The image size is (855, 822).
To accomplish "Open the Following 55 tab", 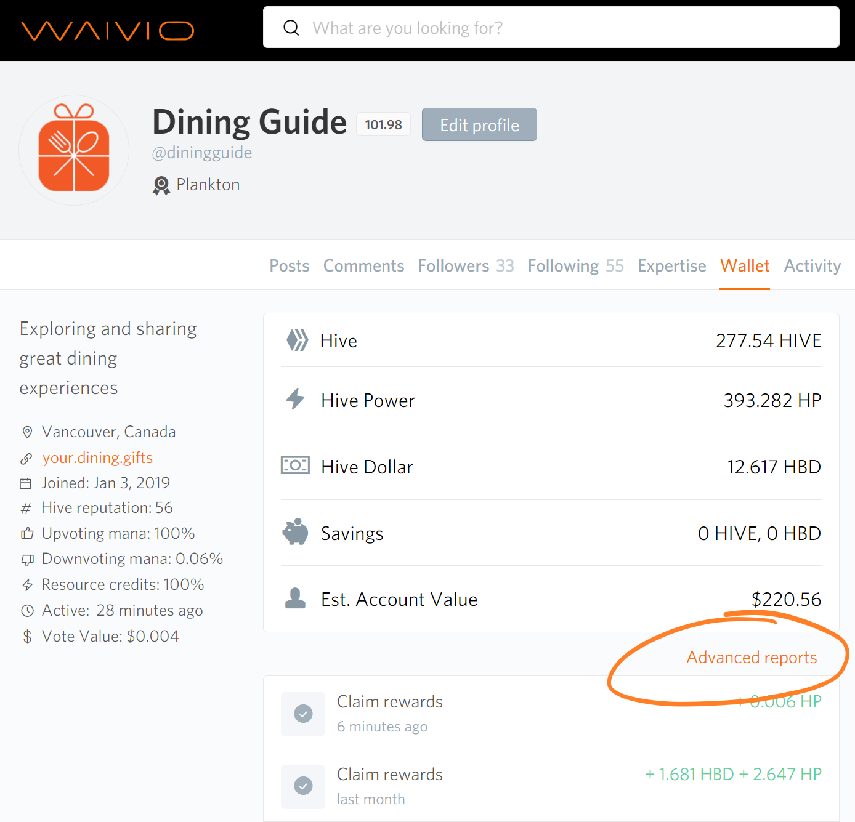I will [x=575, y=265].
